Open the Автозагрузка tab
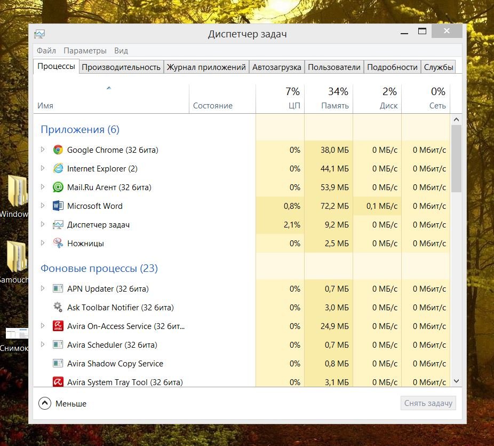The width and height of the screenshot is (494, 446). (277, 67)
